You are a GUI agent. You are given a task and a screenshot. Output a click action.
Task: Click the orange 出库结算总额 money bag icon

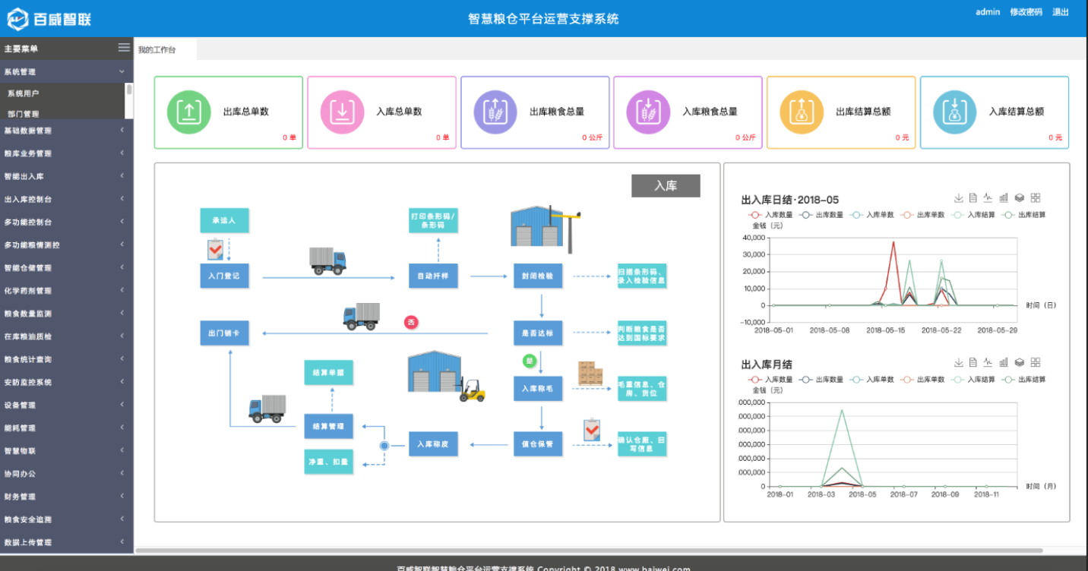tap(802, 112)
